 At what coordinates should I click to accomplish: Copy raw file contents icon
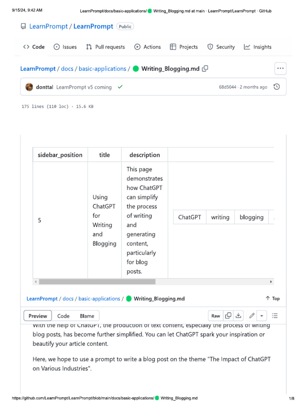tap(228, 316)
